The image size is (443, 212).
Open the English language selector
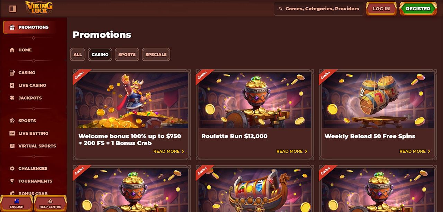pyautogui.click(x=17, y=203)
